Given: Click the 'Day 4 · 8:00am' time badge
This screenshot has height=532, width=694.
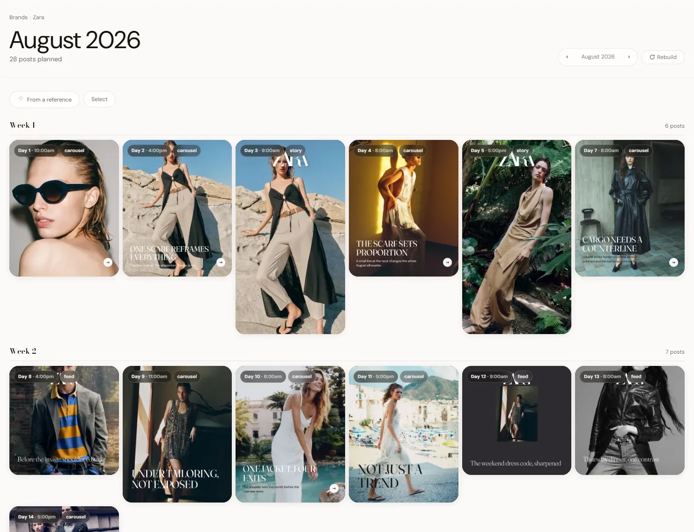Looking at the screenshot, I should [375, 151].
